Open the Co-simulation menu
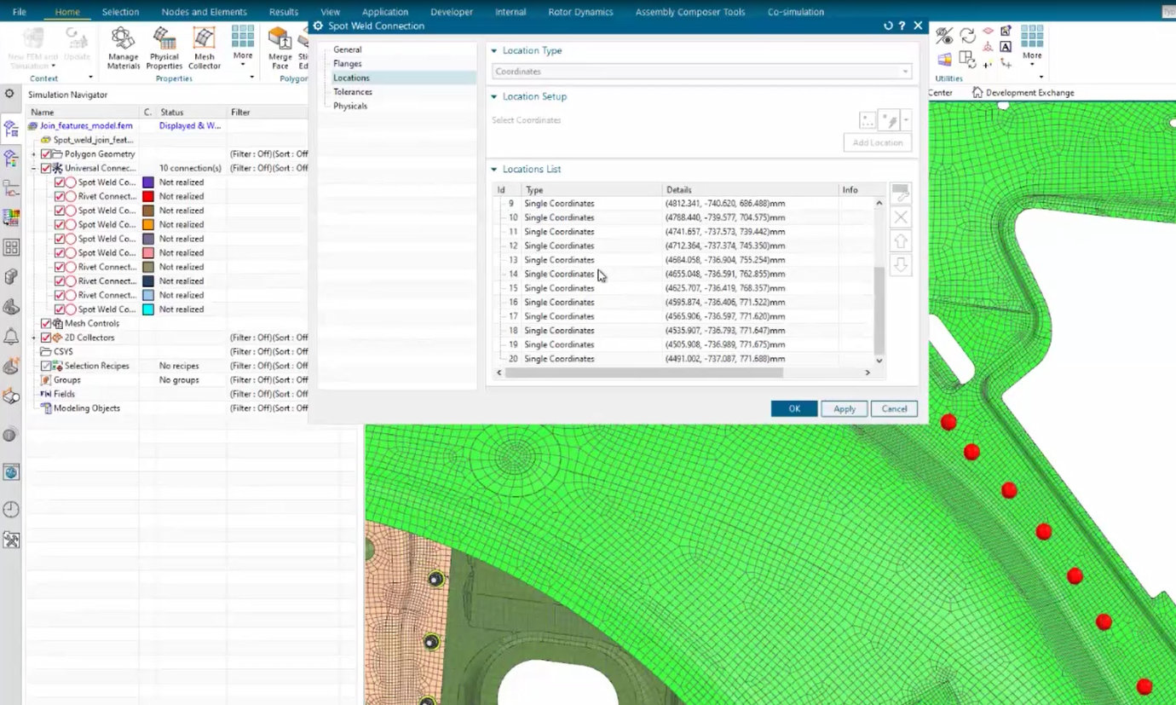The height and width of the screenshot is (705, 1176). 794,11
